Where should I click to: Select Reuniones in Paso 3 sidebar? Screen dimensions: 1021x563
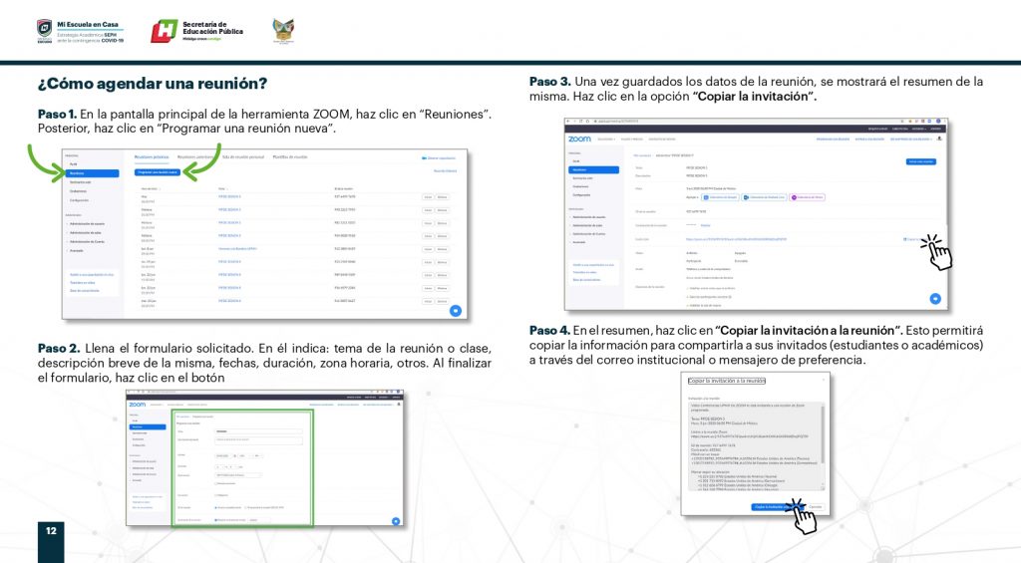pyautogui.click(x=594, y=169)
